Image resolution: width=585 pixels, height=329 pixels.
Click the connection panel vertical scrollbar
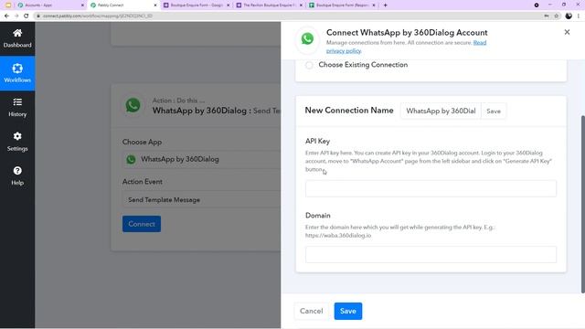point(583,204)
